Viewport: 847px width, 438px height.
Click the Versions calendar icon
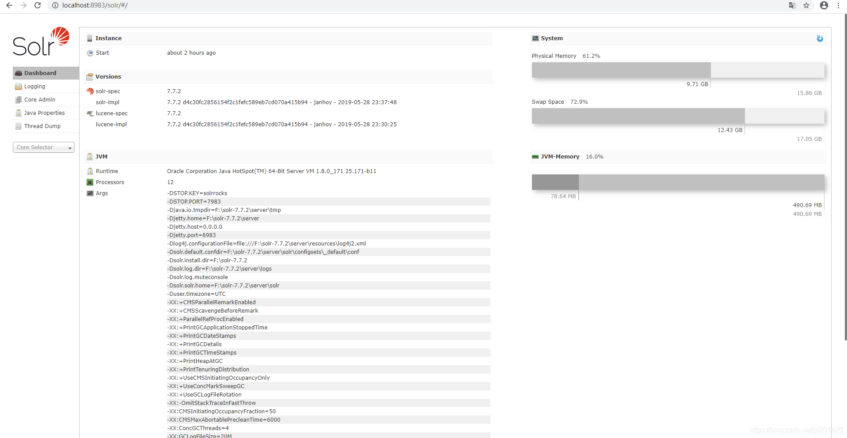(90, 77)
